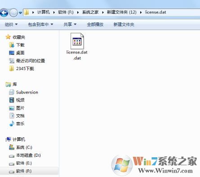Click the folder icon in address bar
This screenshot has height=177, width=200.
point(27,12)
